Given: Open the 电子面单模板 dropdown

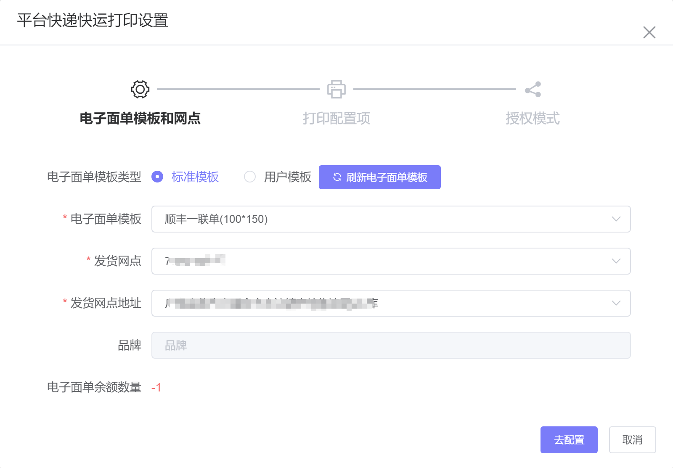Looking at the screenshot, I should 390,219.
